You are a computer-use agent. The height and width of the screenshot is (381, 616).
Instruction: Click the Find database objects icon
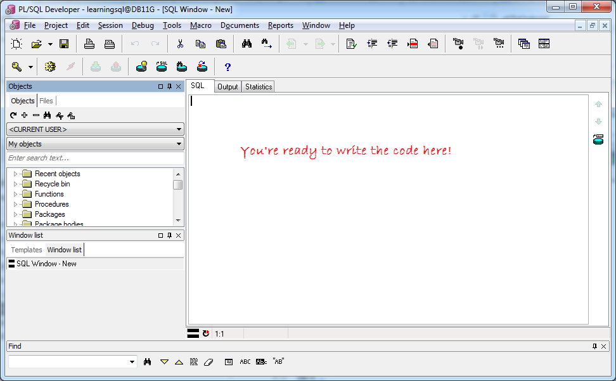point(181,67)
